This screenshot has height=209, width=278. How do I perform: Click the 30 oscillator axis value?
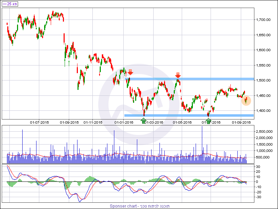coord(258,167)
